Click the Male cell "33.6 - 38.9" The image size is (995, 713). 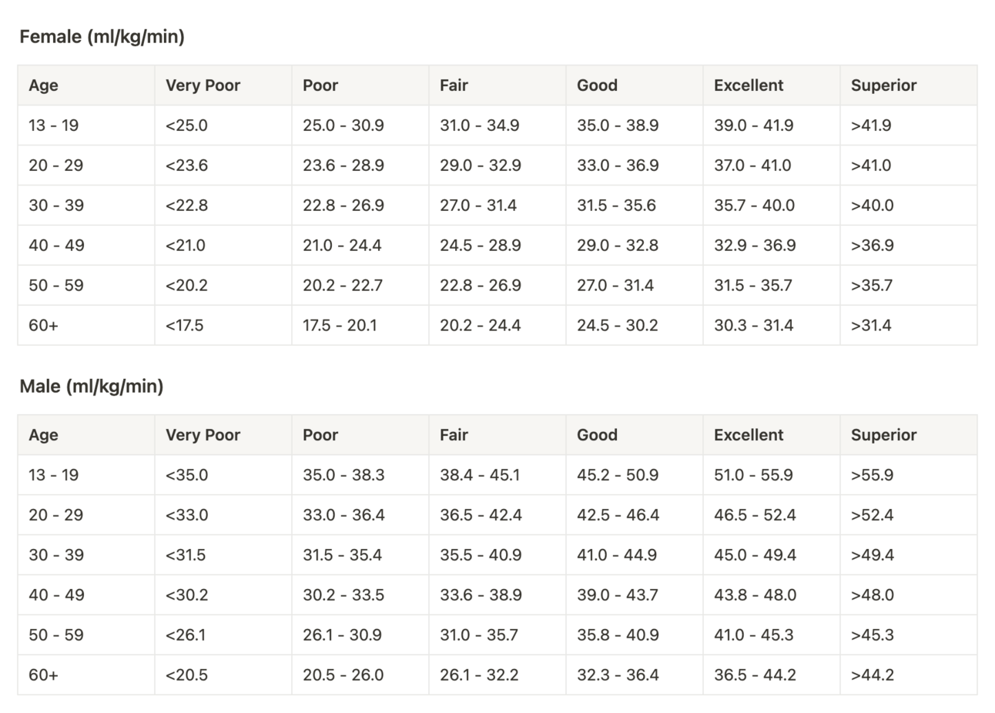tap(481, 595)
